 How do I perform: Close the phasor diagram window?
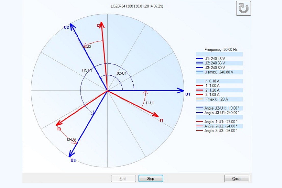coord(236,179)
